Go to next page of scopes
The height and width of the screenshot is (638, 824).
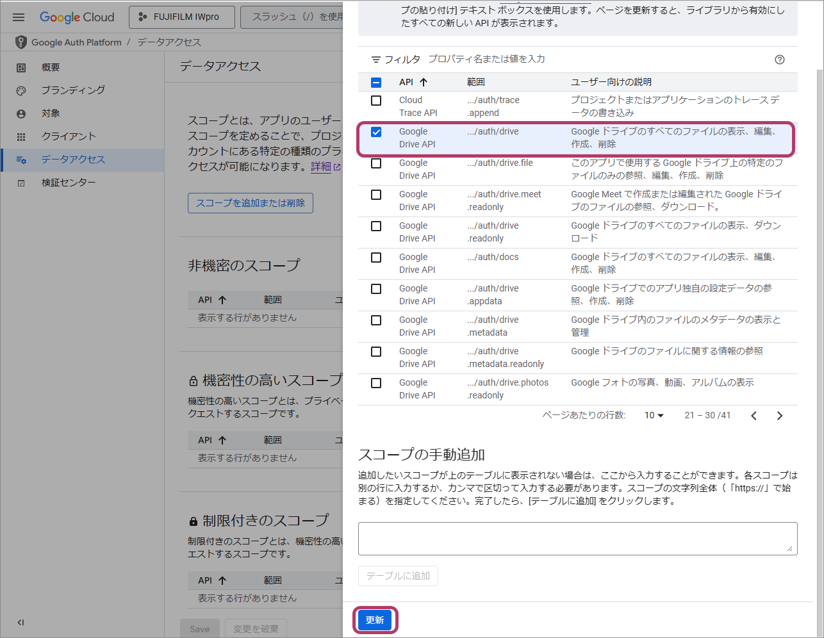pos(779,416)
